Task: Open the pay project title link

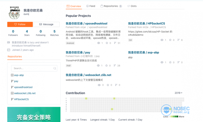Action: [x=78, y=53]
